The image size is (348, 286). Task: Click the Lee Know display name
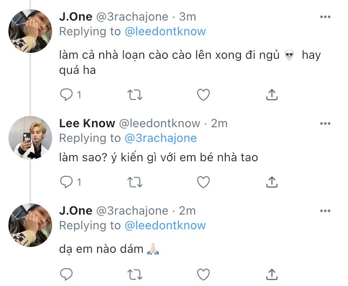click(x=87, y=123)
